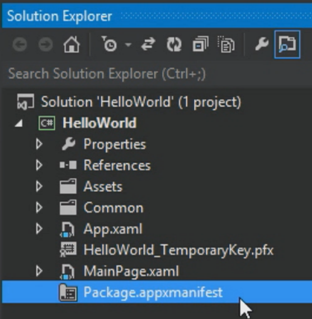Select HelloWorld_TemporaryKey.pfx file
The width and height of the screenshot is (312, 319).
click(178, 250)
